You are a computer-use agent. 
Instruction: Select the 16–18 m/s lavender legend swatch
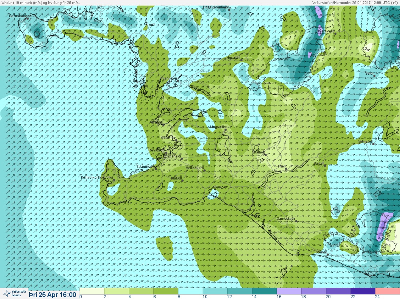click(289, 291)
